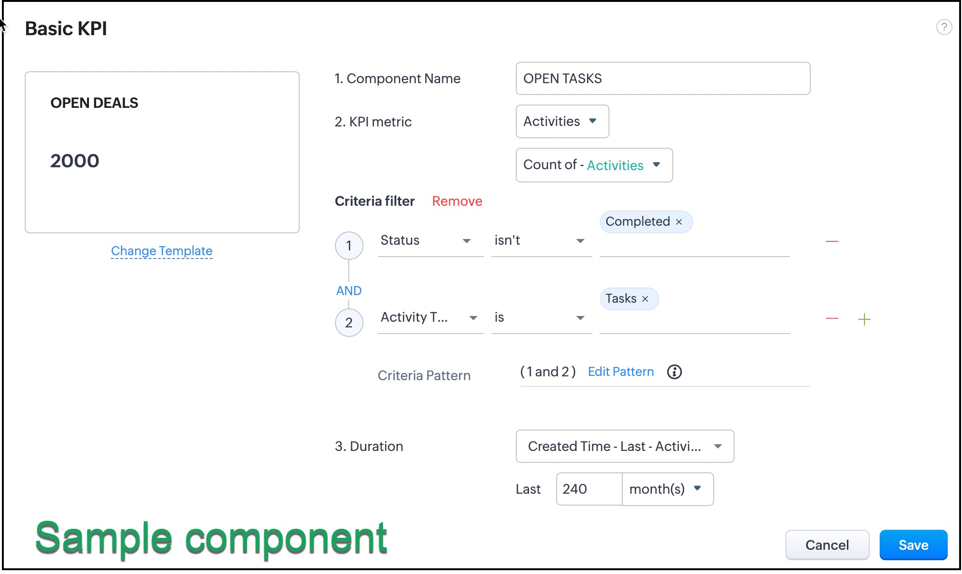This screenshot has height=574, width=962.
Task: Remove the Tasks tag from Activity Type
Action: pyautogui.click(x=645, y=299)
